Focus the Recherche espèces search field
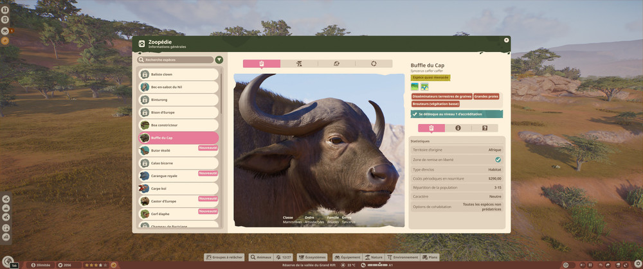 pyautogui.click(x=176, y=60)
